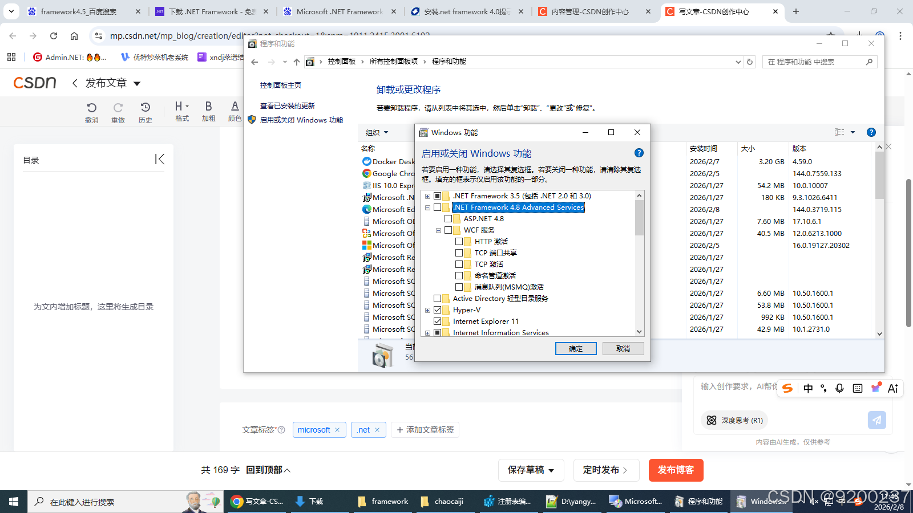Click 定时发布 button
This screenshot has width=913, height=513.
(x=606, y=470)
